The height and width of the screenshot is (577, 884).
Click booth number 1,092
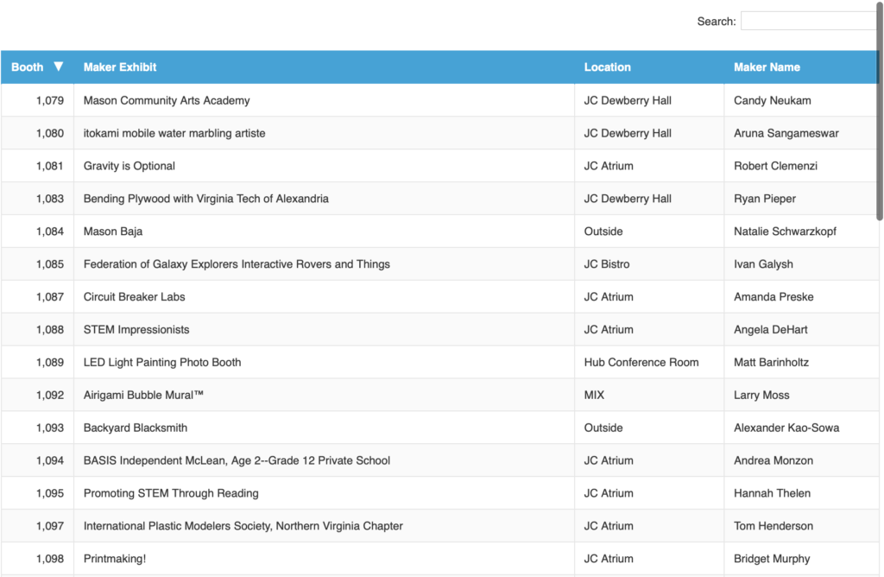coord(49,395)
